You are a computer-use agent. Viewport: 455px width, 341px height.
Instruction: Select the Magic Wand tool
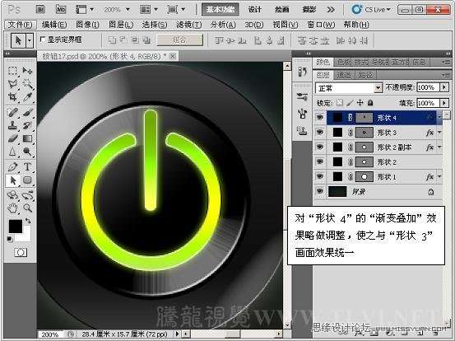28,84
